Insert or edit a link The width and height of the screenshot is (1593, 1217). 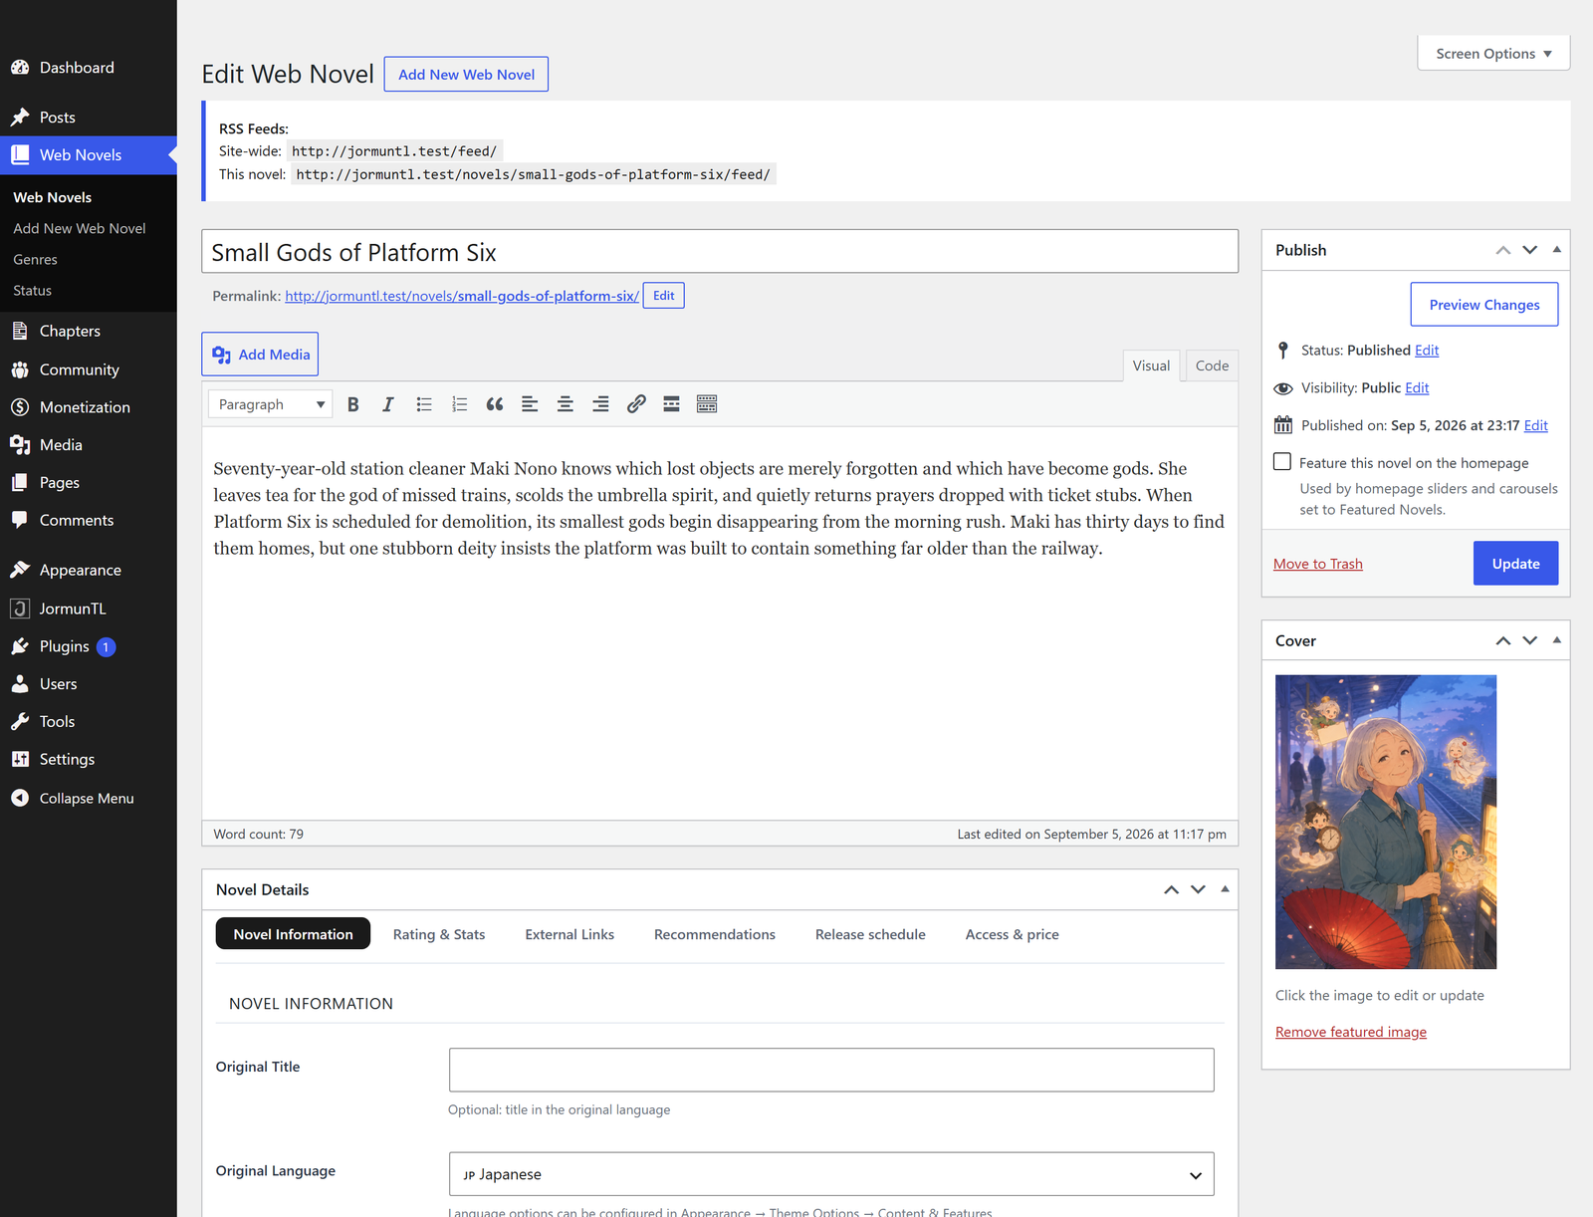pyautogui.click(x=636, y=404)
